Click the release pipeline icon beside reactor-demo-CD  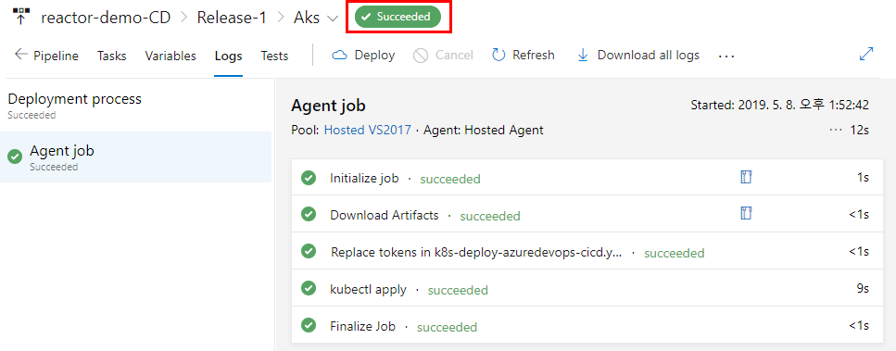[x=20, y=17]
